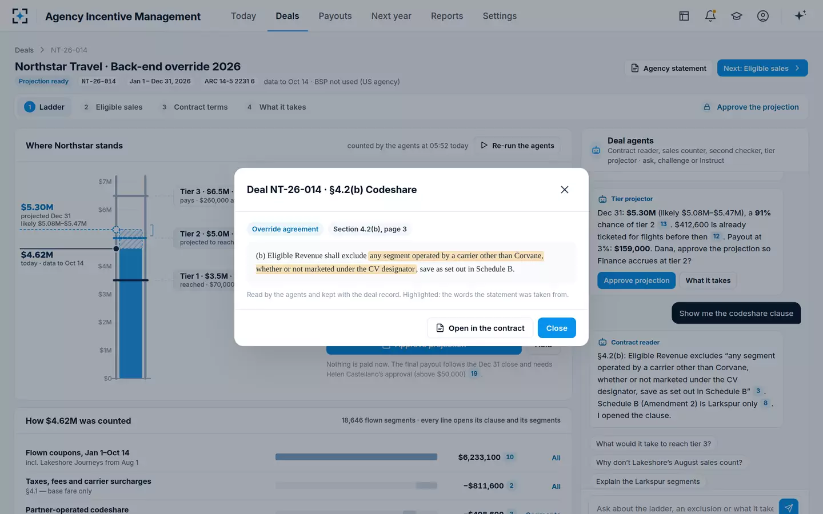Ask Why don't Lakeshore's August sales count?
The image size is (823, 514).
[669, 463]
